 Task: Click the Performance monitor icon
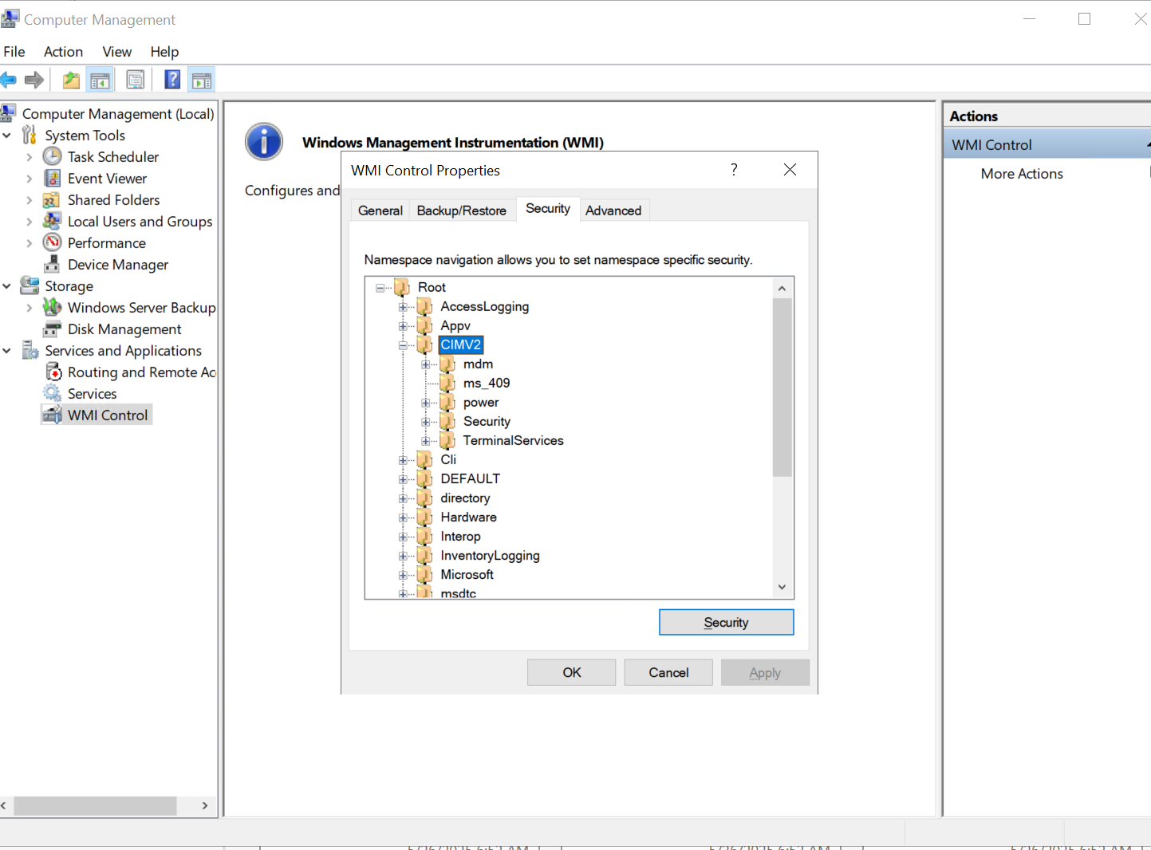[52, 242]
